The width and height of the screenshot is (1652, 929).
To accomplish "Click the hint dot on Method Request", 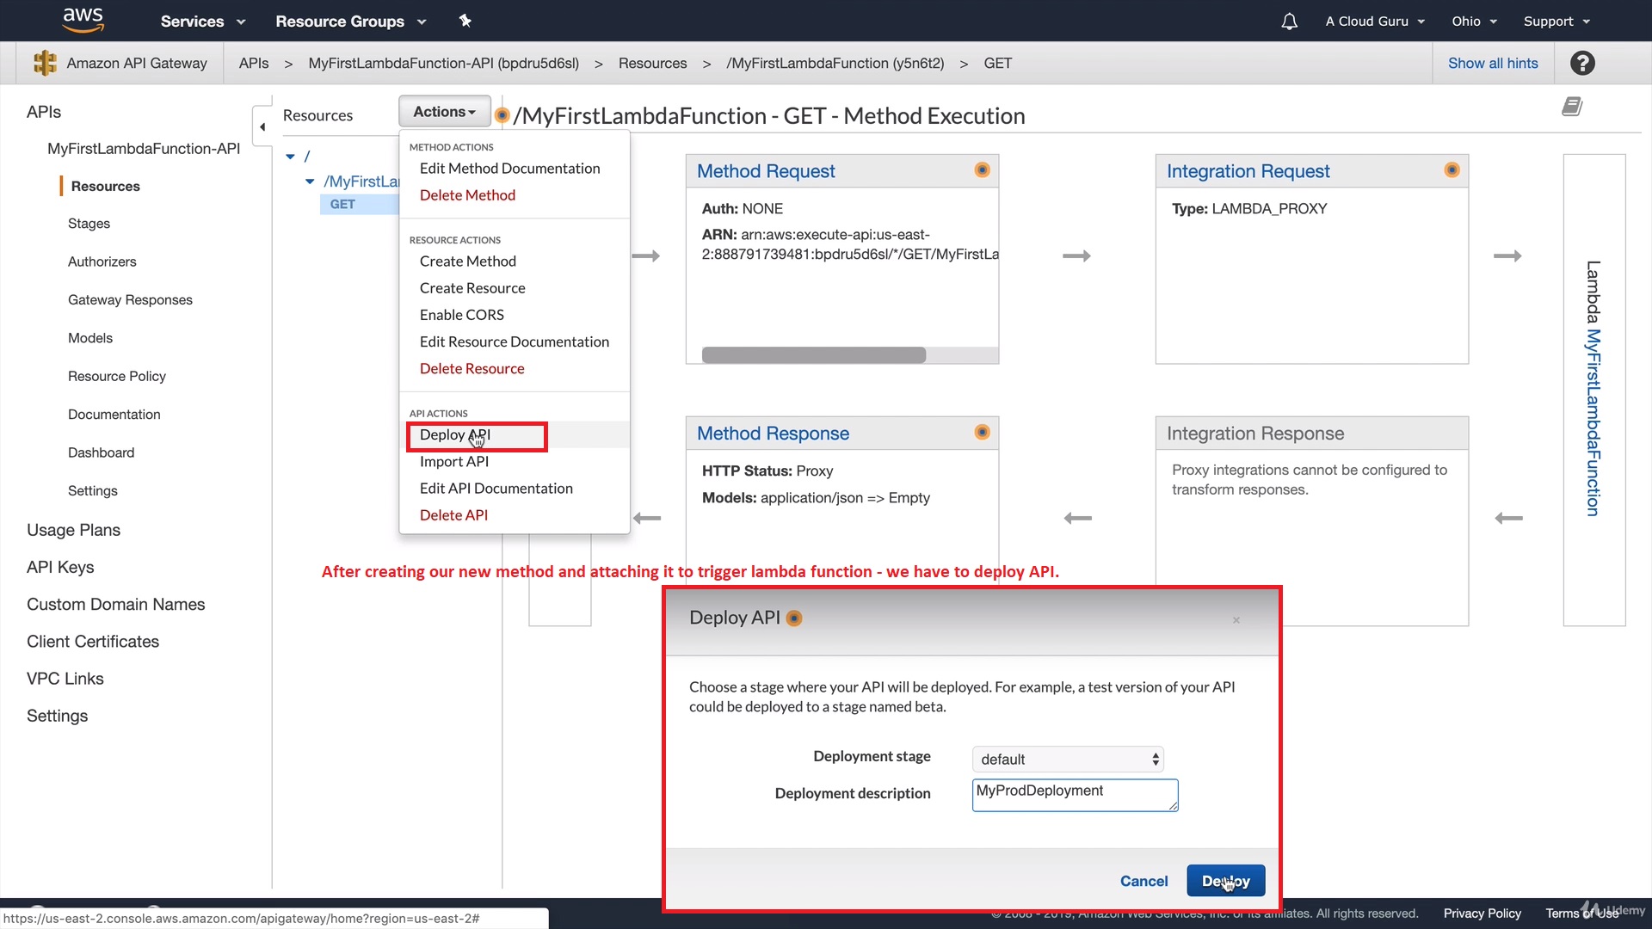I will point(982,170).
